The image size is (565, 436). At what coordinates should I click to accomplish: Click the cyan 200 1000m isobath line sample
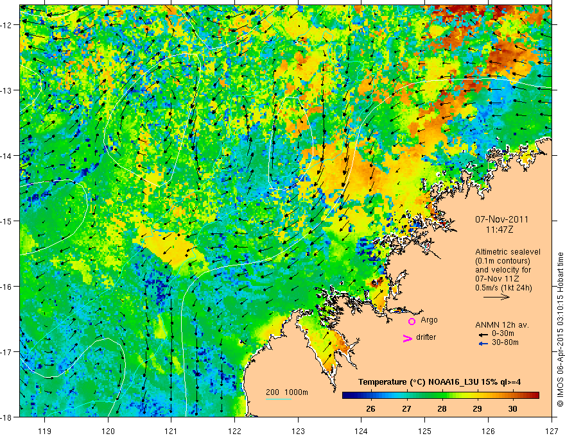[x=278, y=399]
